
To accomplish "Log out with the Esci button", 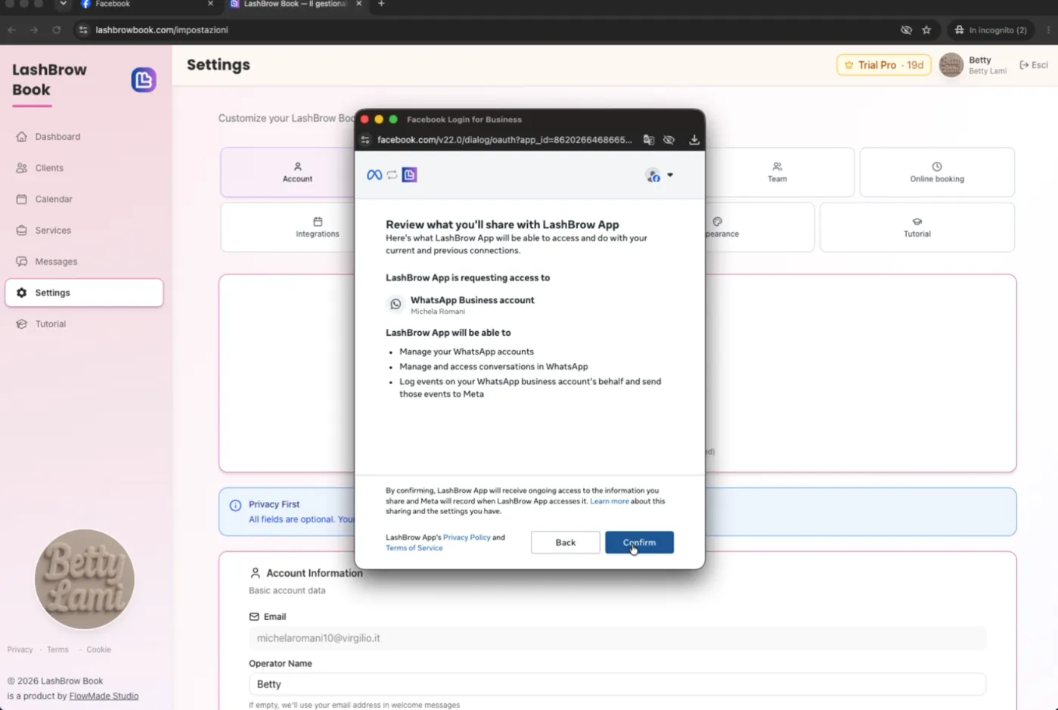I will click(1034, 65).
